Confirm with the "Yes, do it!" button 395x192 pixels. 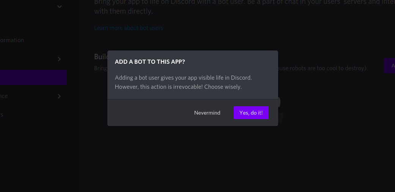tap(251, 113)
